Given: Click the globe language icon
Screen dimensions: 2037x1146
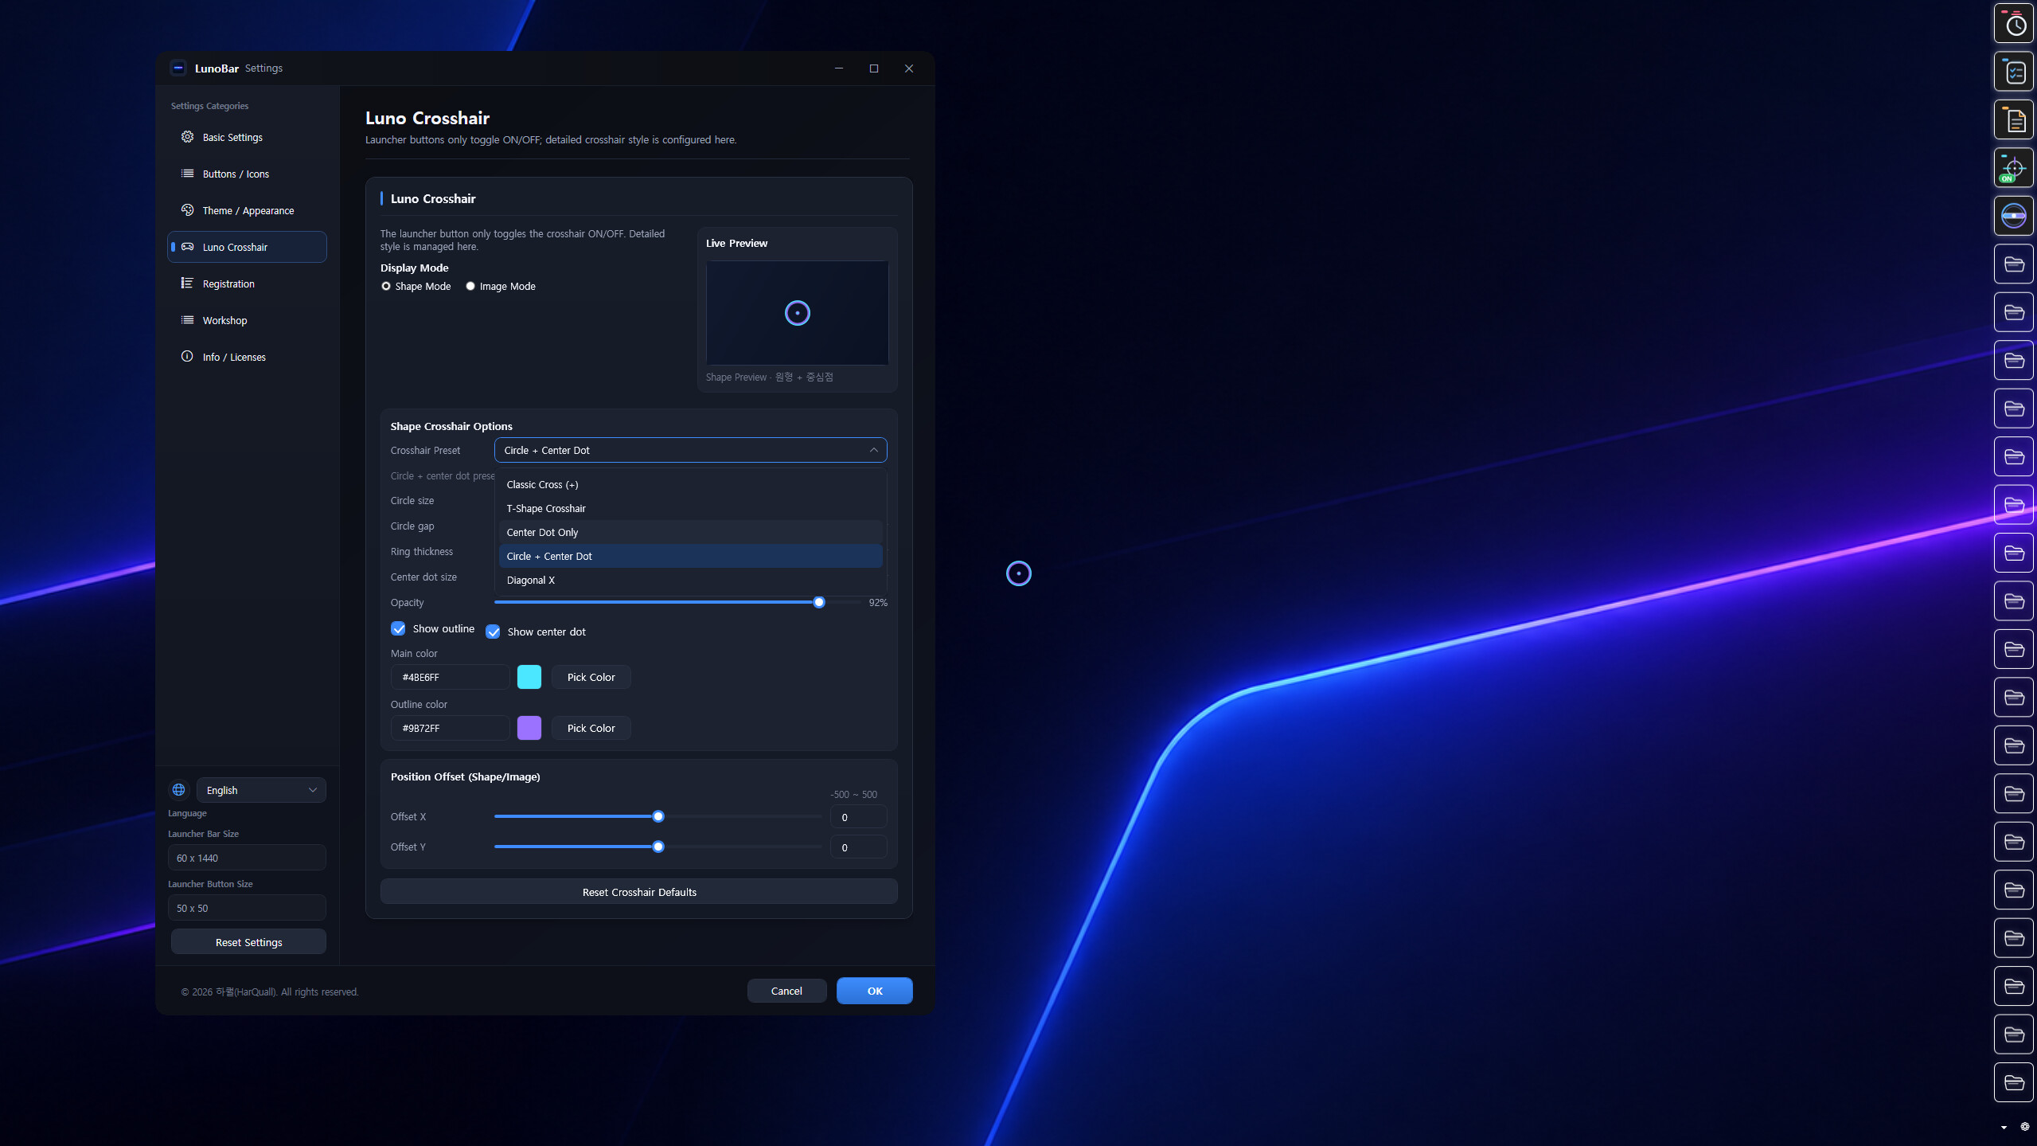Looking at the screenshot, I should click(178, 790).
